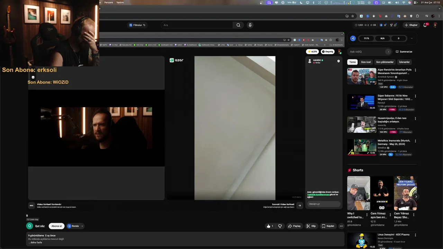Click the Mesajını gir field in Azar chat
Image resolution: width=443 pixels, height=249 pixels.
(x=324, y=204)
